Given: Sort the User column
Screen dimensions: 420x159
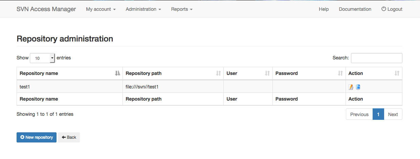Looking at the screenshot, I should [x=267, y=73].
